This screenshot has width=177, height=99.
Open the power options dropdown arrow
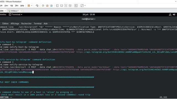coord(32,5)
